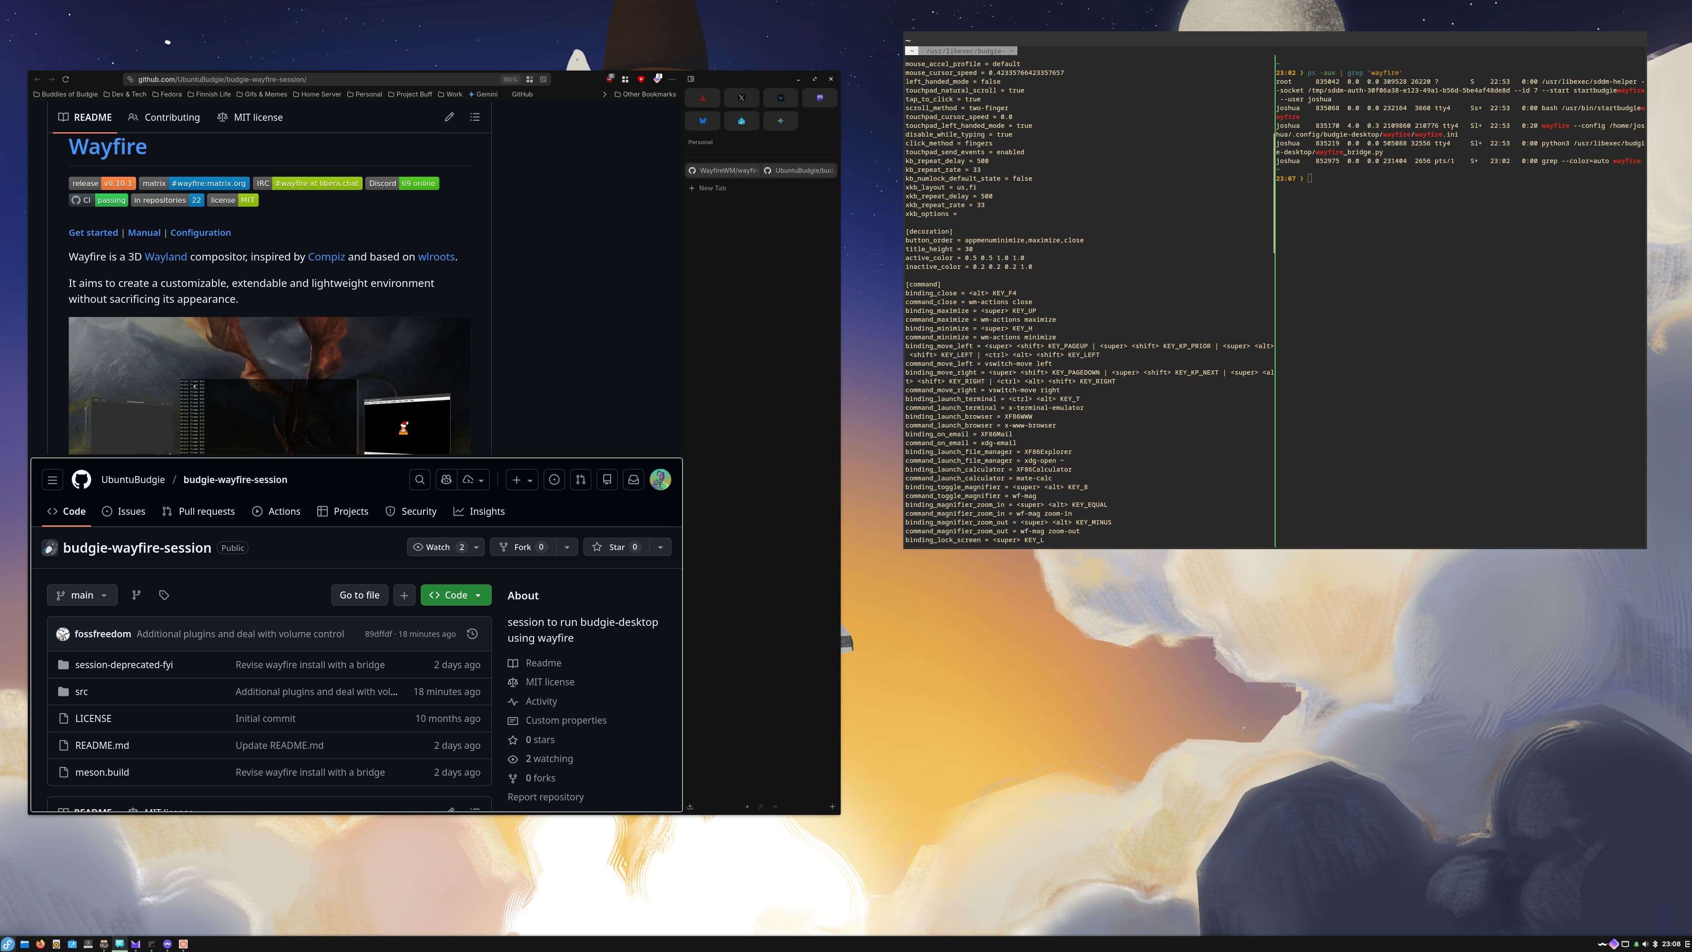Open GitHub search magnifier icon
Screen dimensions: 1692x952
[x=420, y=480]
